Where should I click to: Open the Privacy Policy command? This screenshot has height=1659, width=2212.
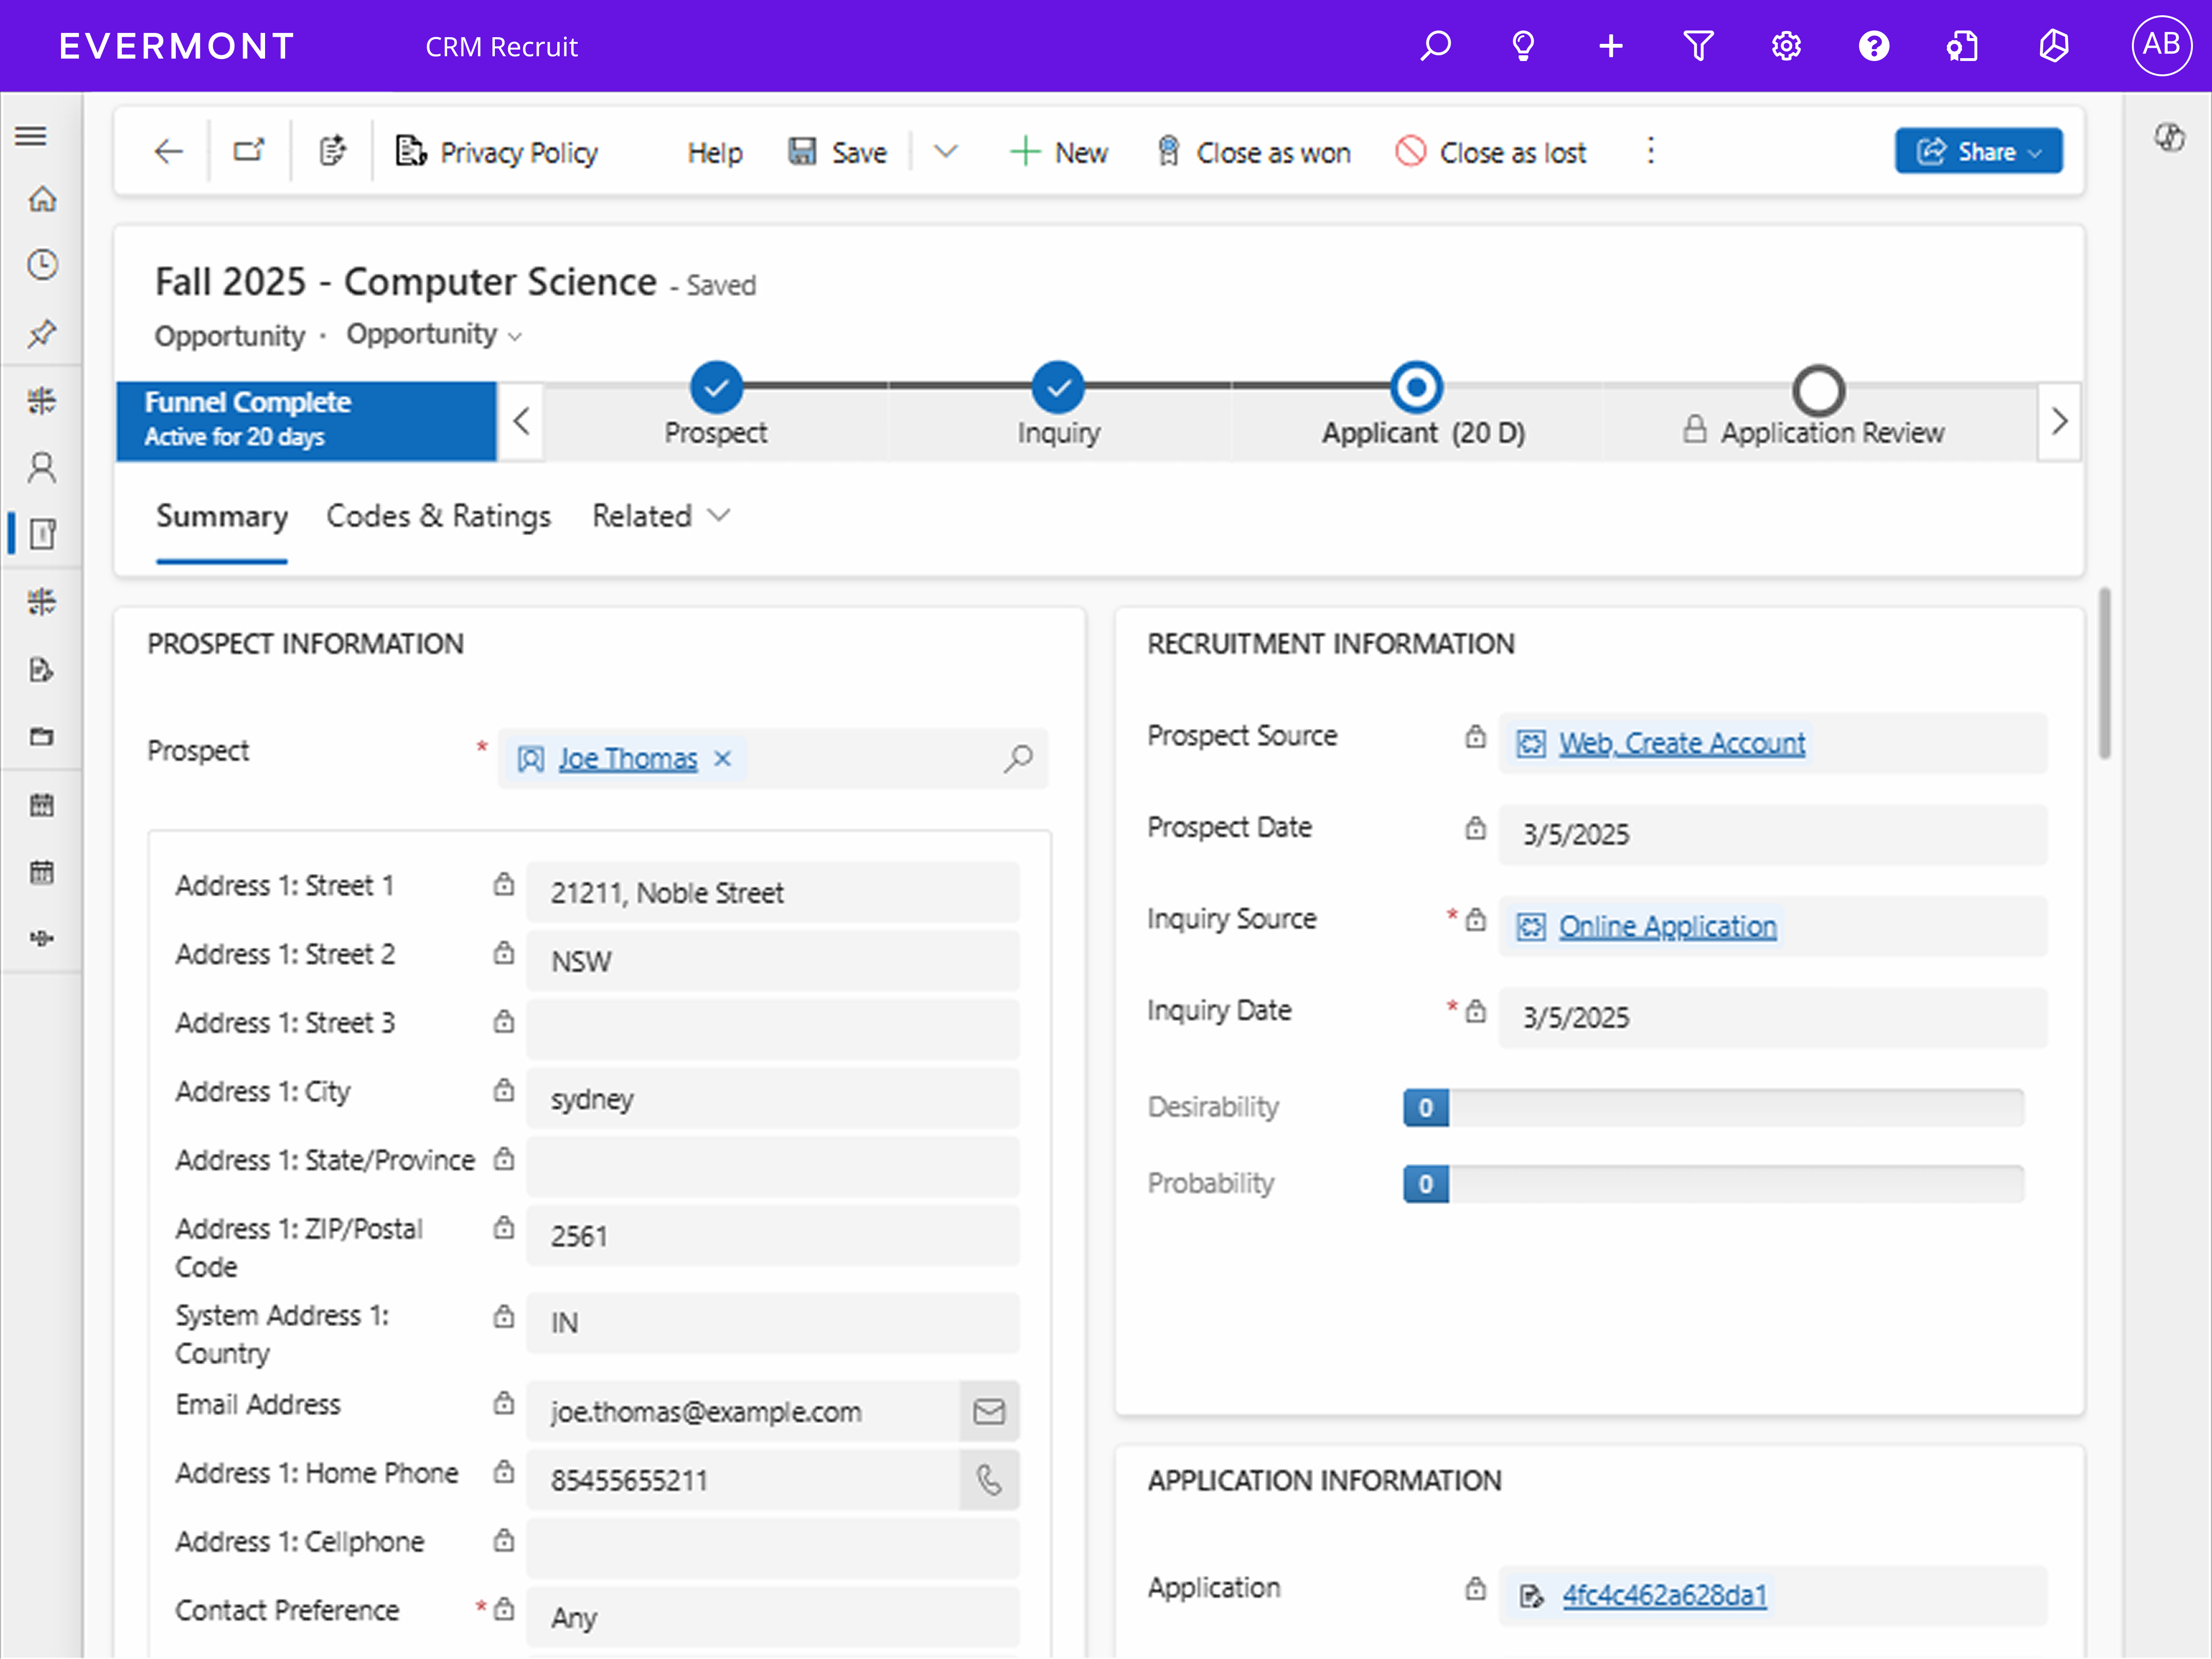click(497, 152)
